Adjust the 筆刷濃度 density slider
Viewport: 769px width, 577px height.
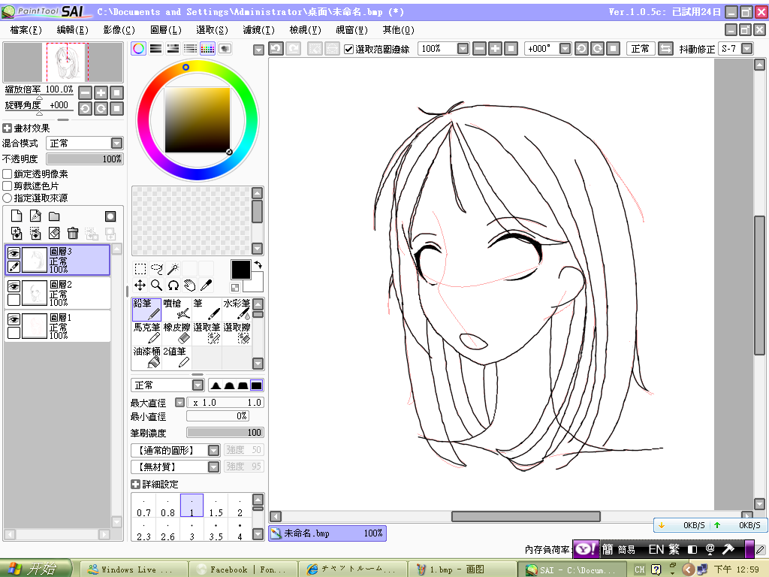coord(225,432)
